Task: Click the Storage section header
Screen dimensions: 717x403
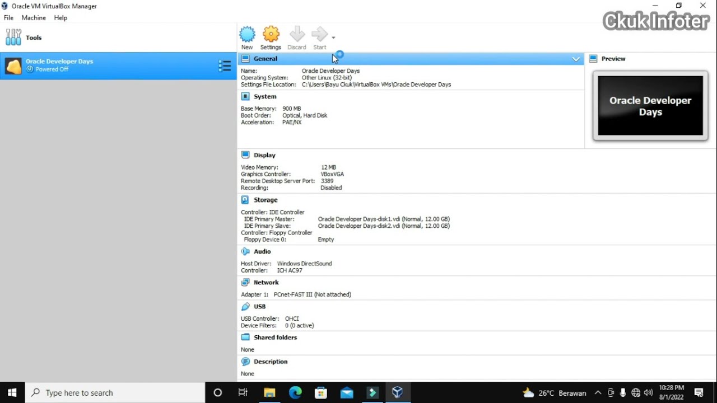Action: pyautogui.click(x=266, y=200)
